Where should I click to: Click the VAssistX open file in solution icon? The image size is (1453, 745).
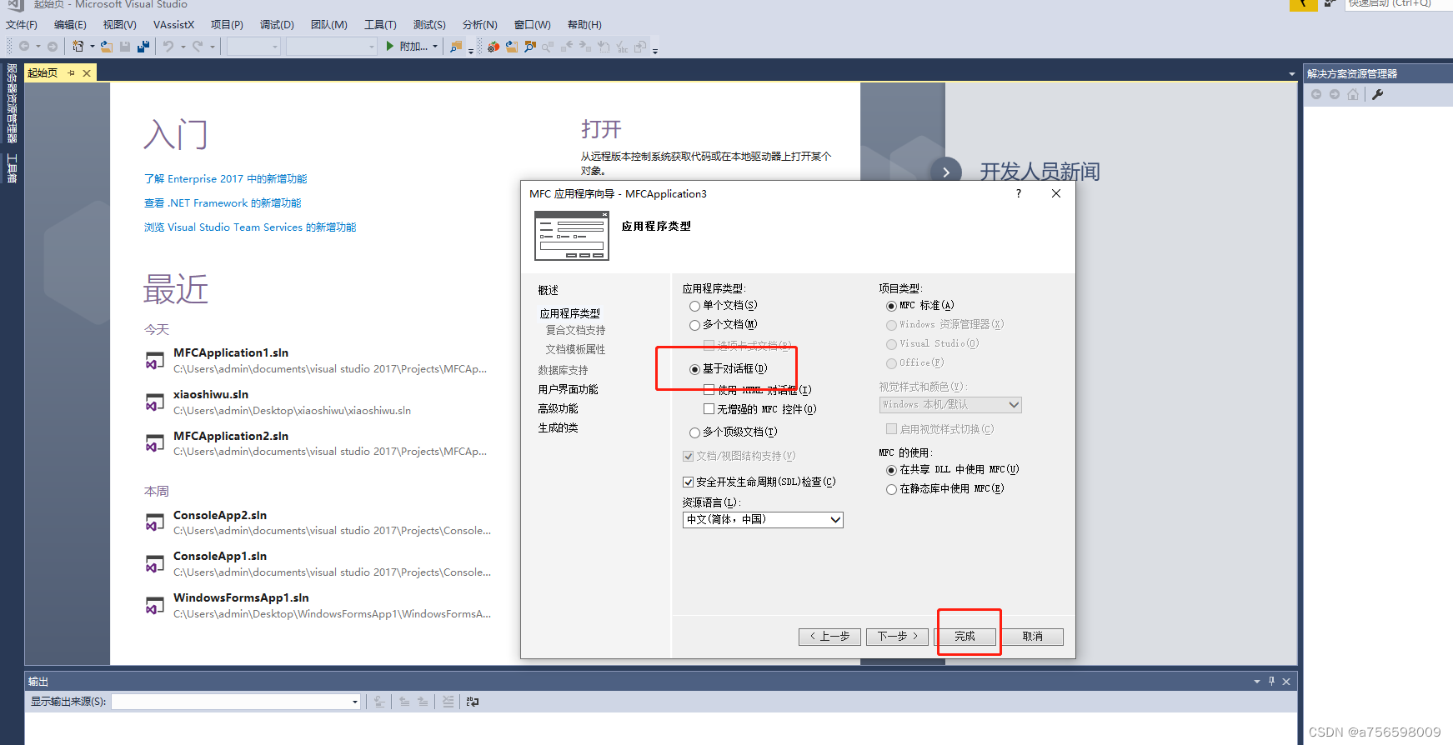512,47
